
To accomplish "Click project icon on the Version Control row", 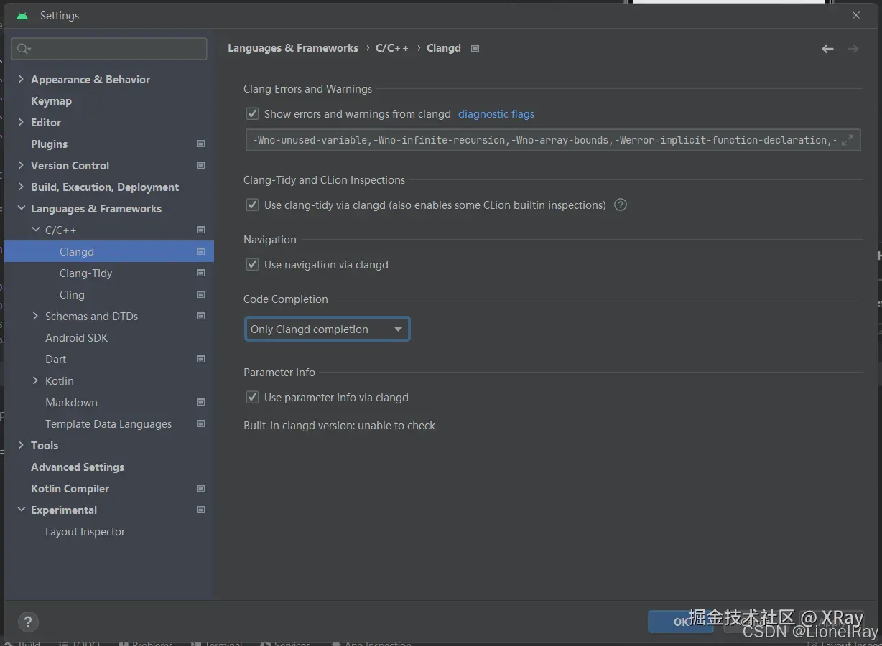I will [200, 165].
